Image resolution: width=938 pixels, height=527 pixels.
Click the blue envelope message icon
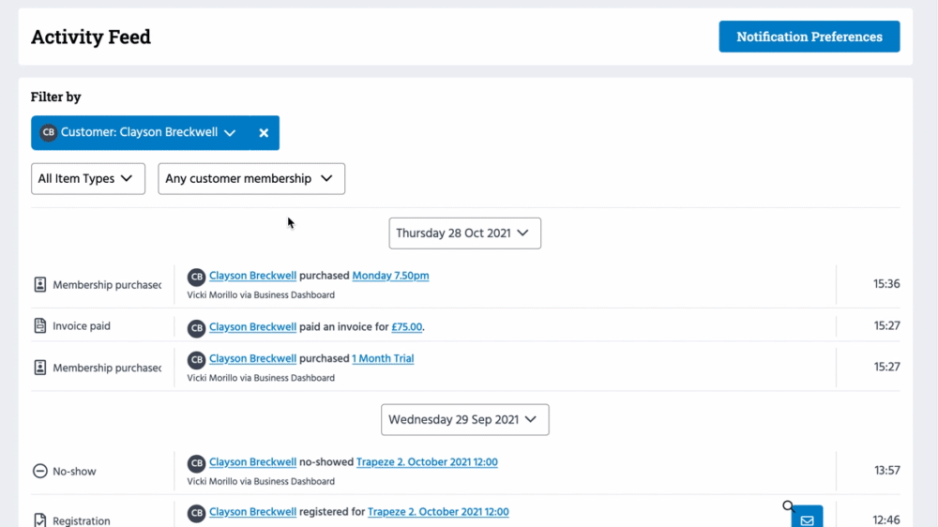[x=807, y=519]
